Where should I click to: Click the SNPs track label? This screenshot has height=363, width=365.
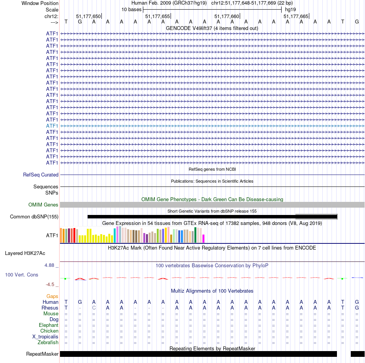coord(52,193)
